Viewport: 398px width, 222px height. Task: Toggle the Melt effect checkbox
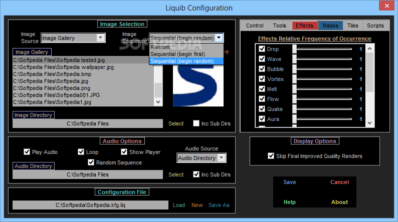[262, 89]
